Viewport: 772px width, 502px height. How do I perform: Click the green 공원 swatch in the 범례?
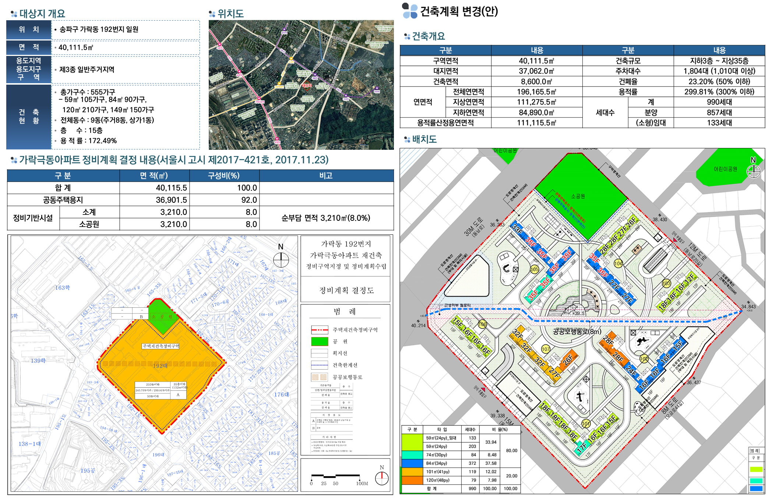coord(319,342)
